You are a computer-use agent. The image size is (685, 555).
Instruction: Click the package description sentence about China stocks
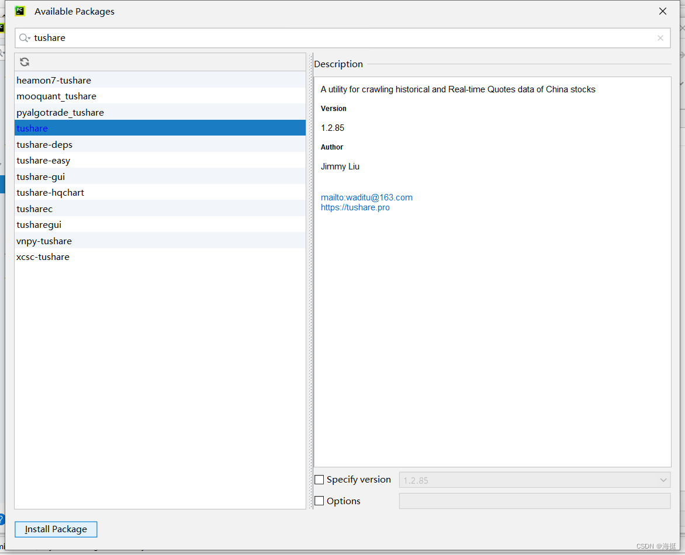[x=458, y=89]
